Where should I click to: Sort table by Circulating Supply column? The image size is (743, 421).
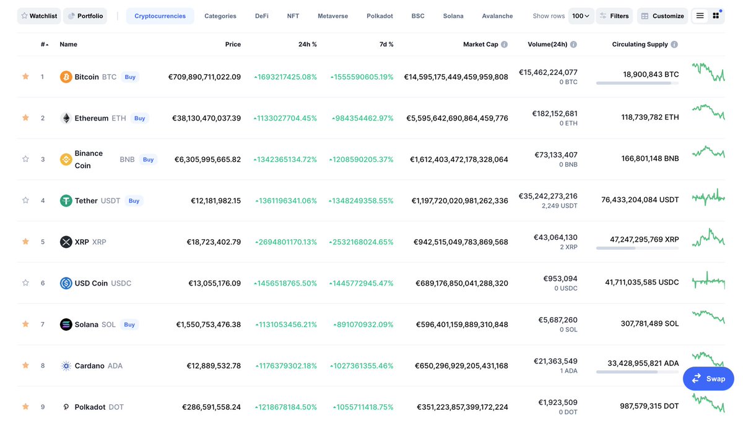640,45
